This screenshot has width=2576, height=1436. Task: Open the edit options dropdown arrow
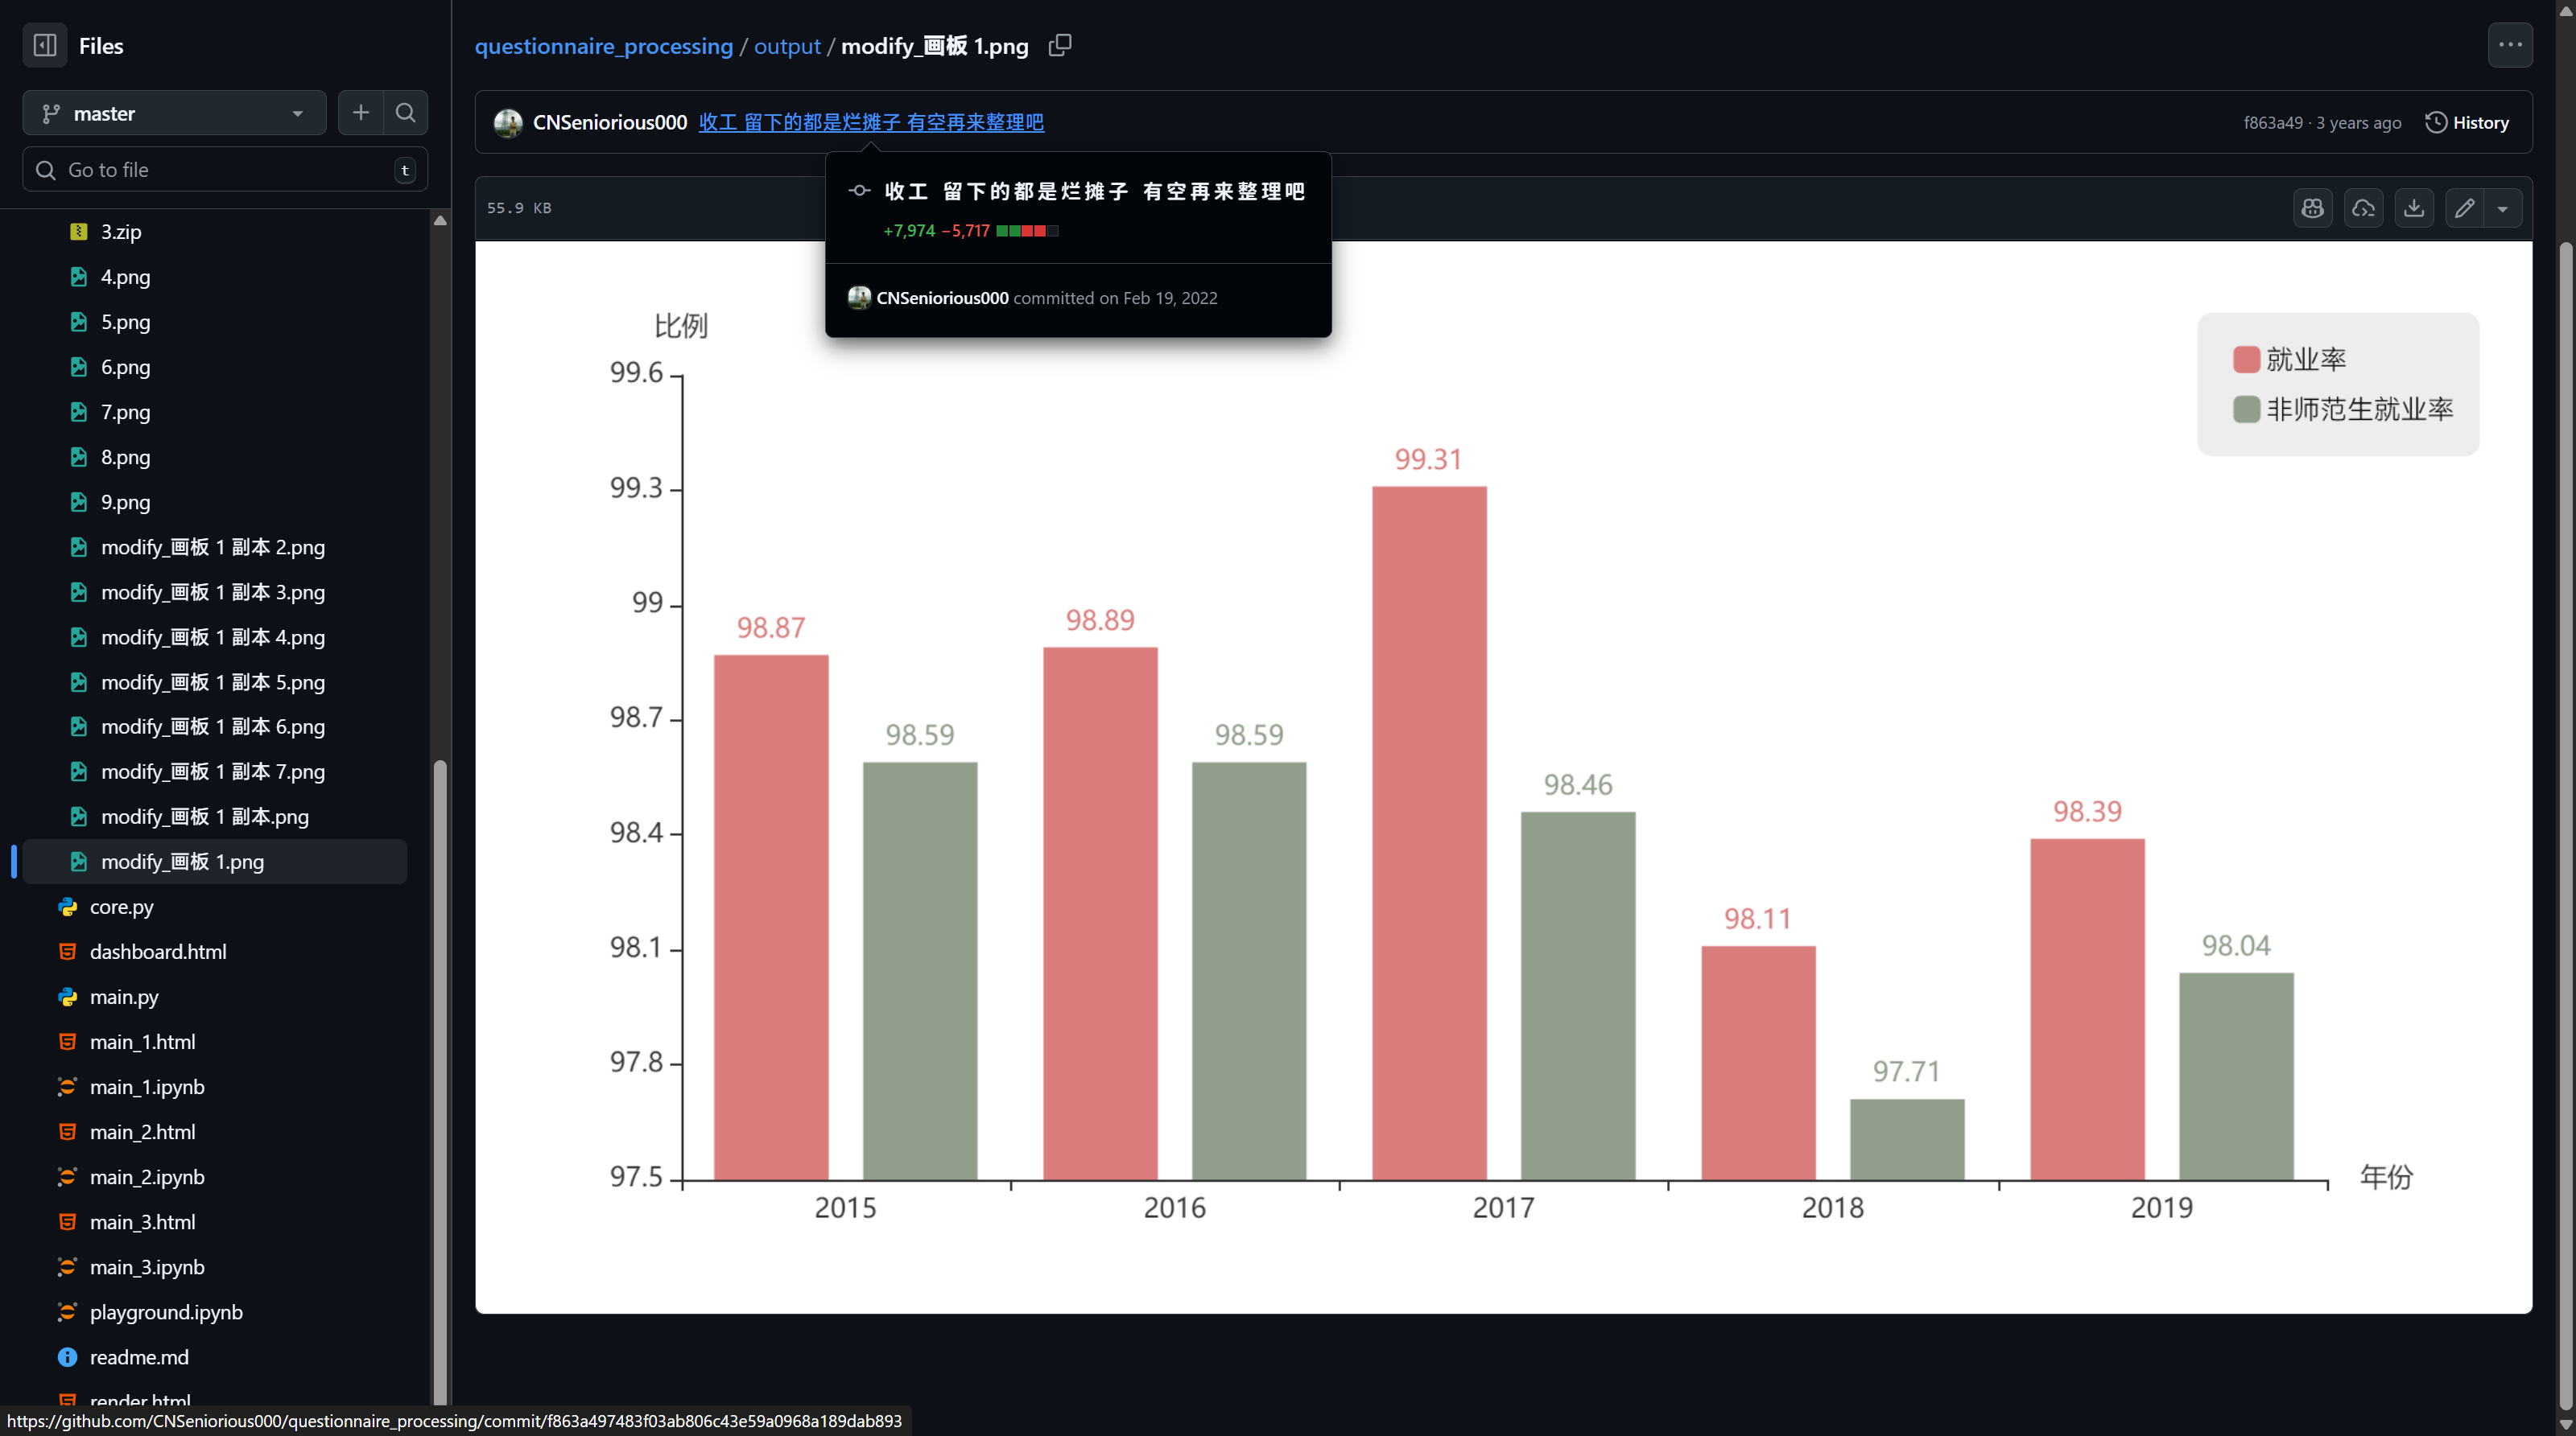tap(2502, 208)
